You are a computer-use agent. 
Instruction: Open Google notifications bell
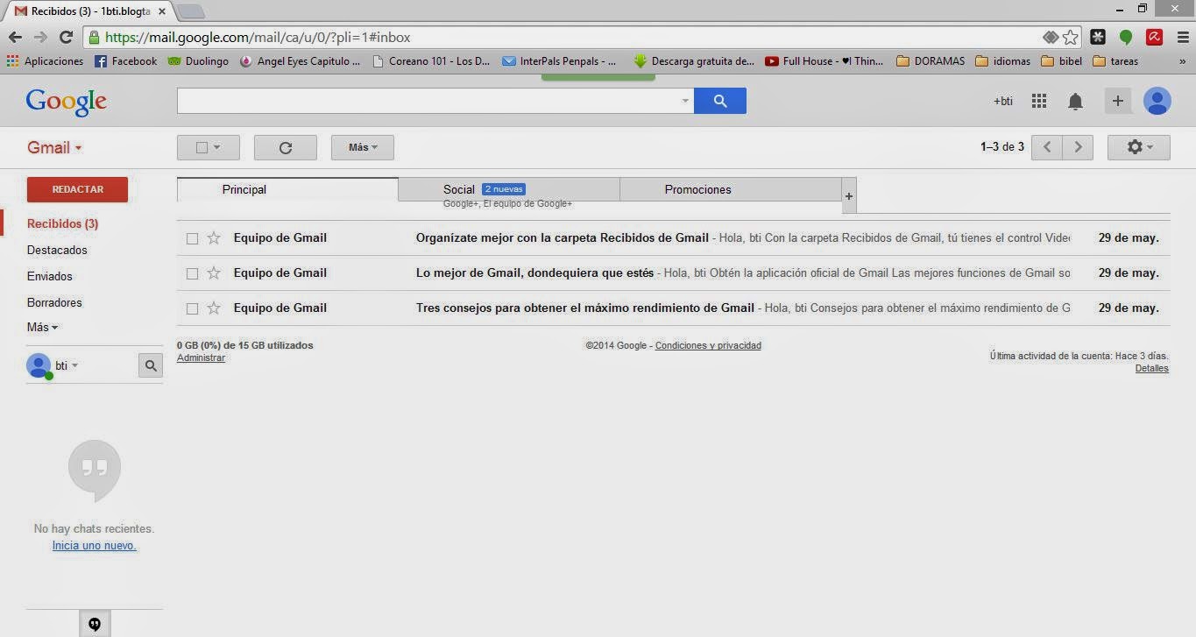coord(1075,102)
